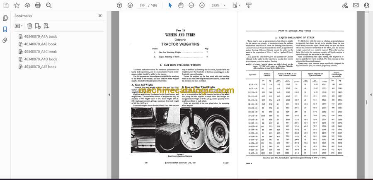Viewport: 373px width, 180px height.
Task: Zoom in with the plus button
Action: click(202, 5)
